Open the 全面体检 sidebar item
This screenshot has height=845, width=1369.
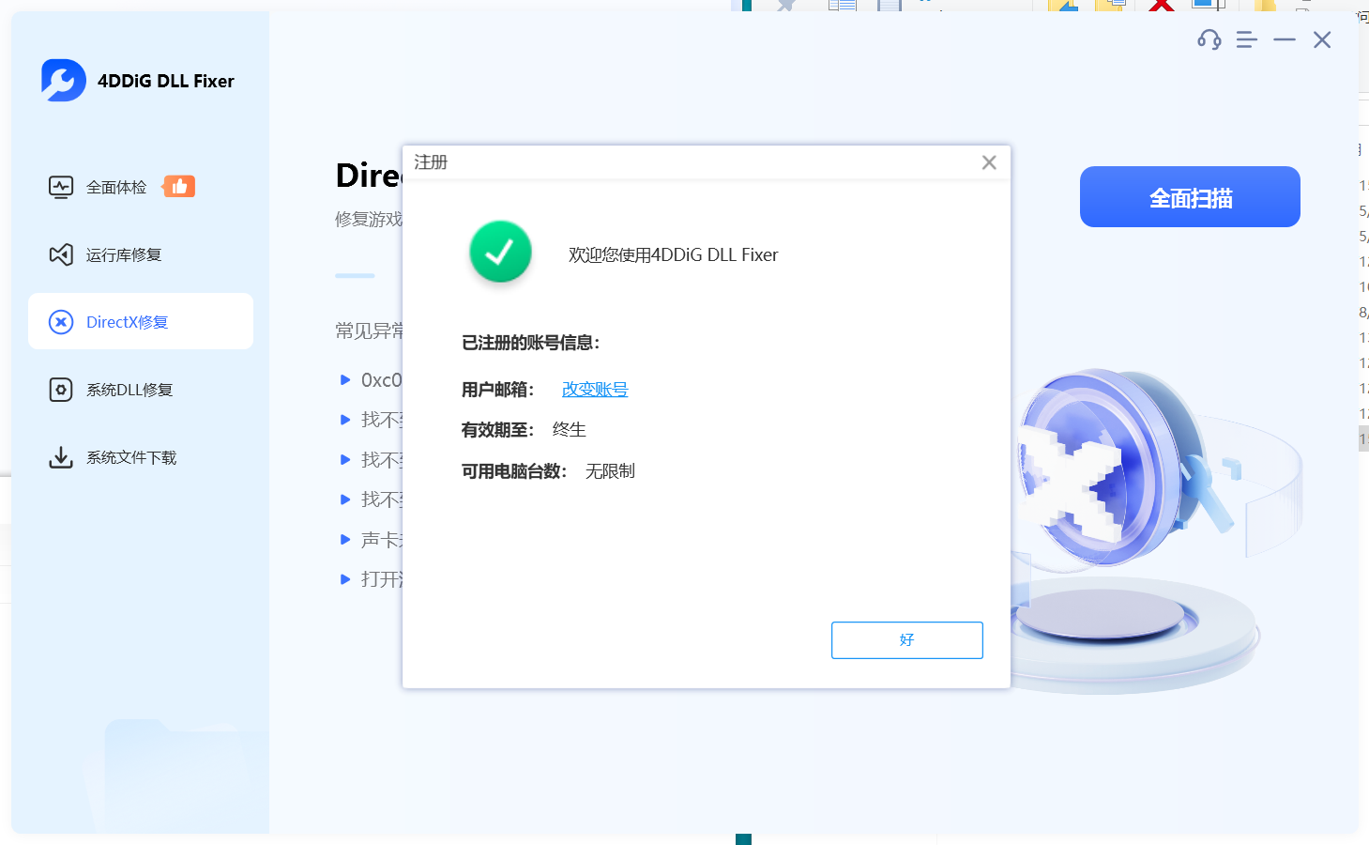pyautogui.click(x=141, y=187)
